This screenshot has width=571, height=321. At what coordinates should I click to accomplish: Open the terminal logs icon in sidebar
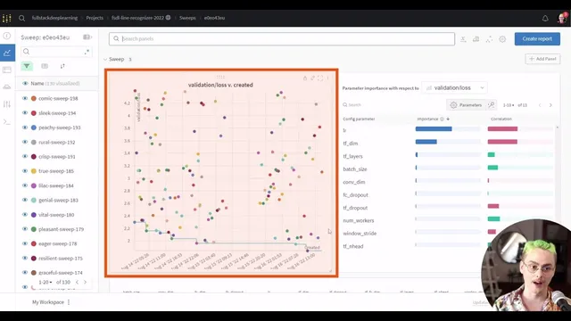[x=7, y=121]
